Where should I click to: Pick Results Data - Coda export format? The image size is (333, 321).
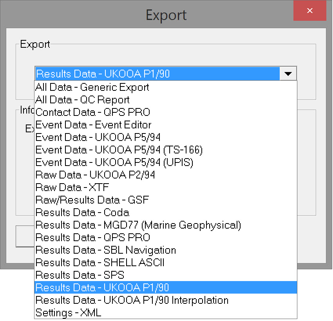[82, 212]
